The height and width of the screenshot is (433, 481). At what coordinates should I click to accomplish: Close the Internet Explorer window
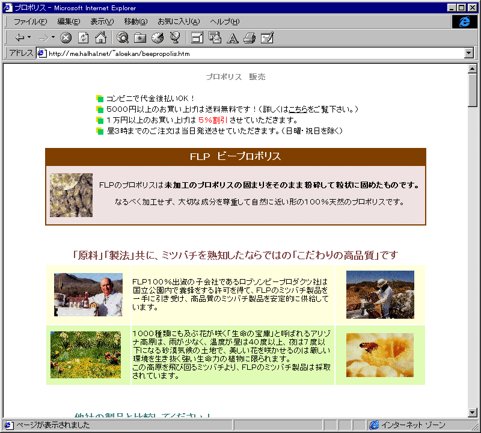point(472,8)
